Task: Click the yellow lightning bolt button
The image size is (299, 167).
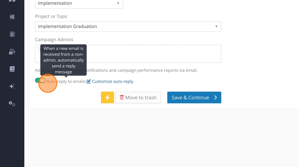Action: click(107, 97)
